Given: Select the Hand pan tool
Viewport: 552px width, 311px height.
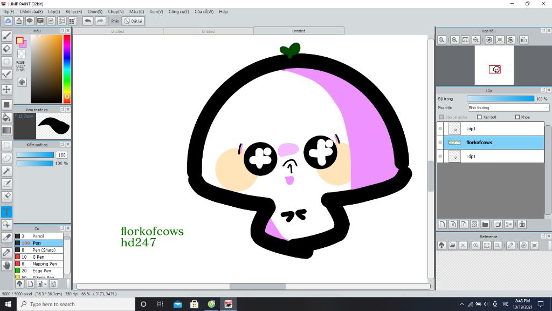Looking at the screenshot, I should [x=6, y=265].
